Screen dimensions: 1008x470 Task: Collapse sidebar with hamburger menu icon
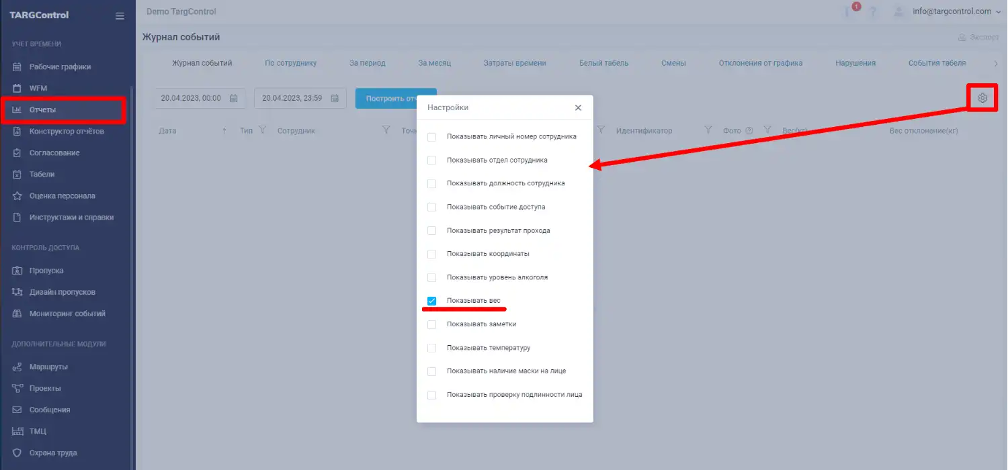[x=120, y=15]
